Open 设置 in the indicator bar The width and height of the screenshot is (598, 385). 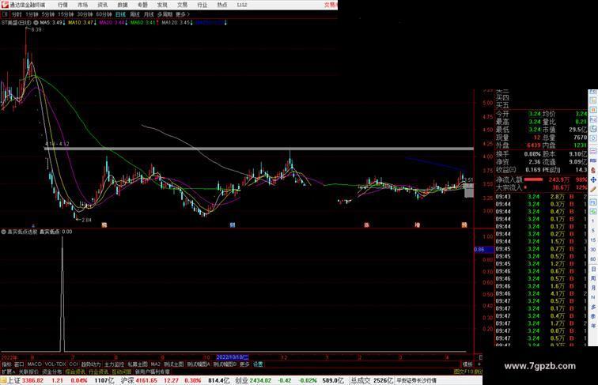tap(258, 364)
